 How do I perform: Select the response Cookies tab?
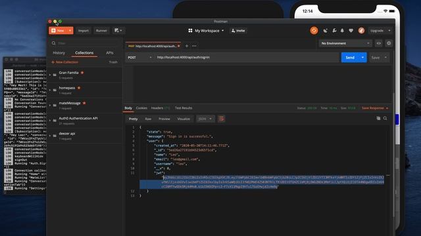click(141, 108)
